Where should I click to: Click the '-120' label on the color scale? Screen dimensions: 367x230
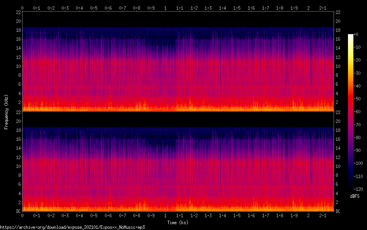click(358, 189)
